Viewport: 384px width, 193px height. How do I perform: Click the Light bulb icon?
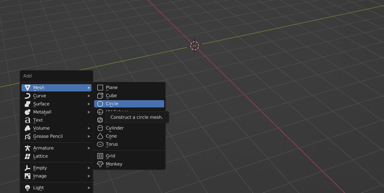[x=28, y=188]
